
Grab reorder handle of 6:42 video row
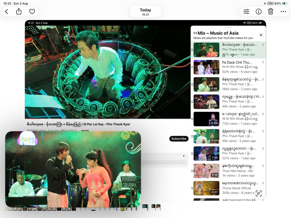[x=192, y=102]
